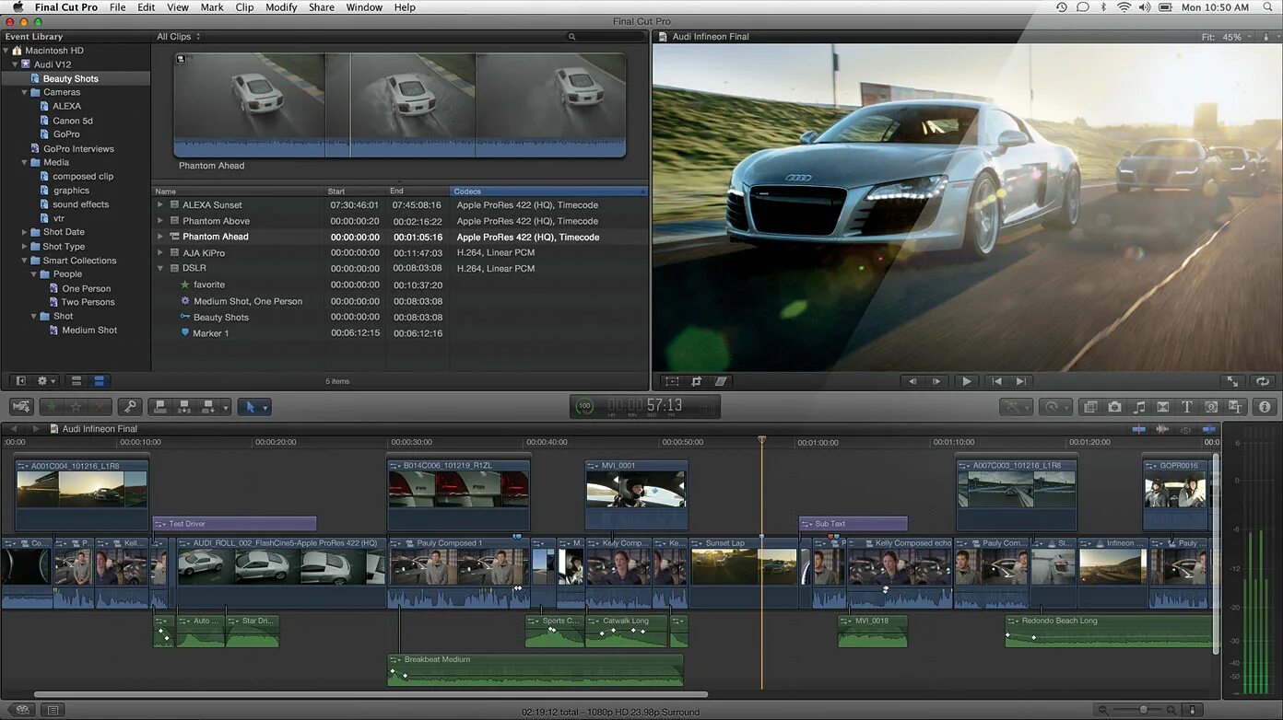The width and height of the screenshot is (1283, 720).
Task: Play the video in the viewer
Action: [x=966, y=381]
